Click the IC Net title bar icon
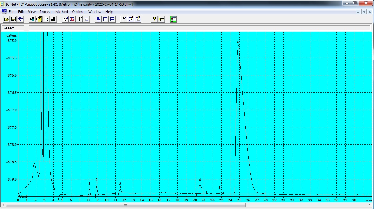 click(3, 4)
